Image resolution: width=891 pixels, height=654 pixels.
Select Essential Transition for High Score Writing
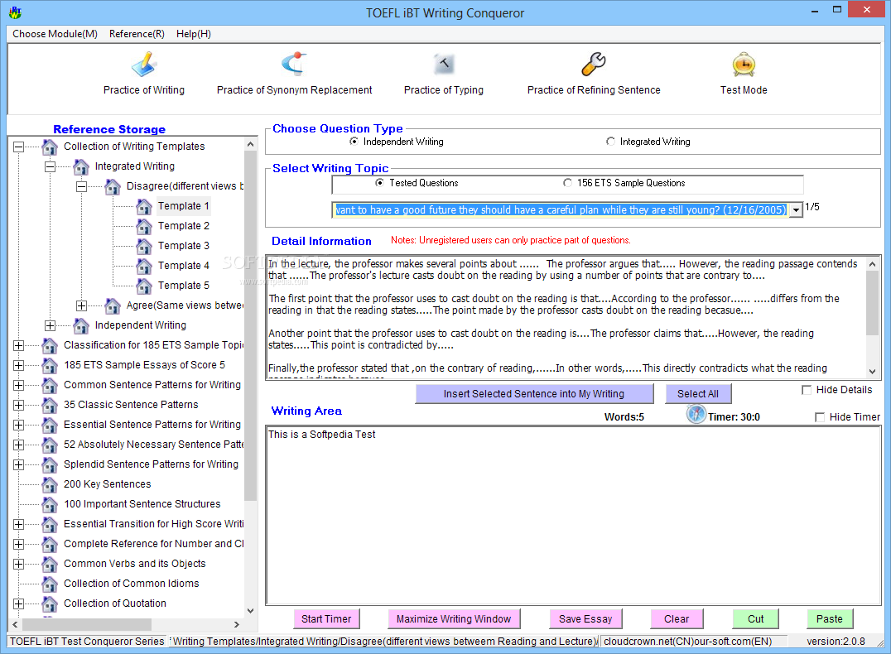click(153, 525)
